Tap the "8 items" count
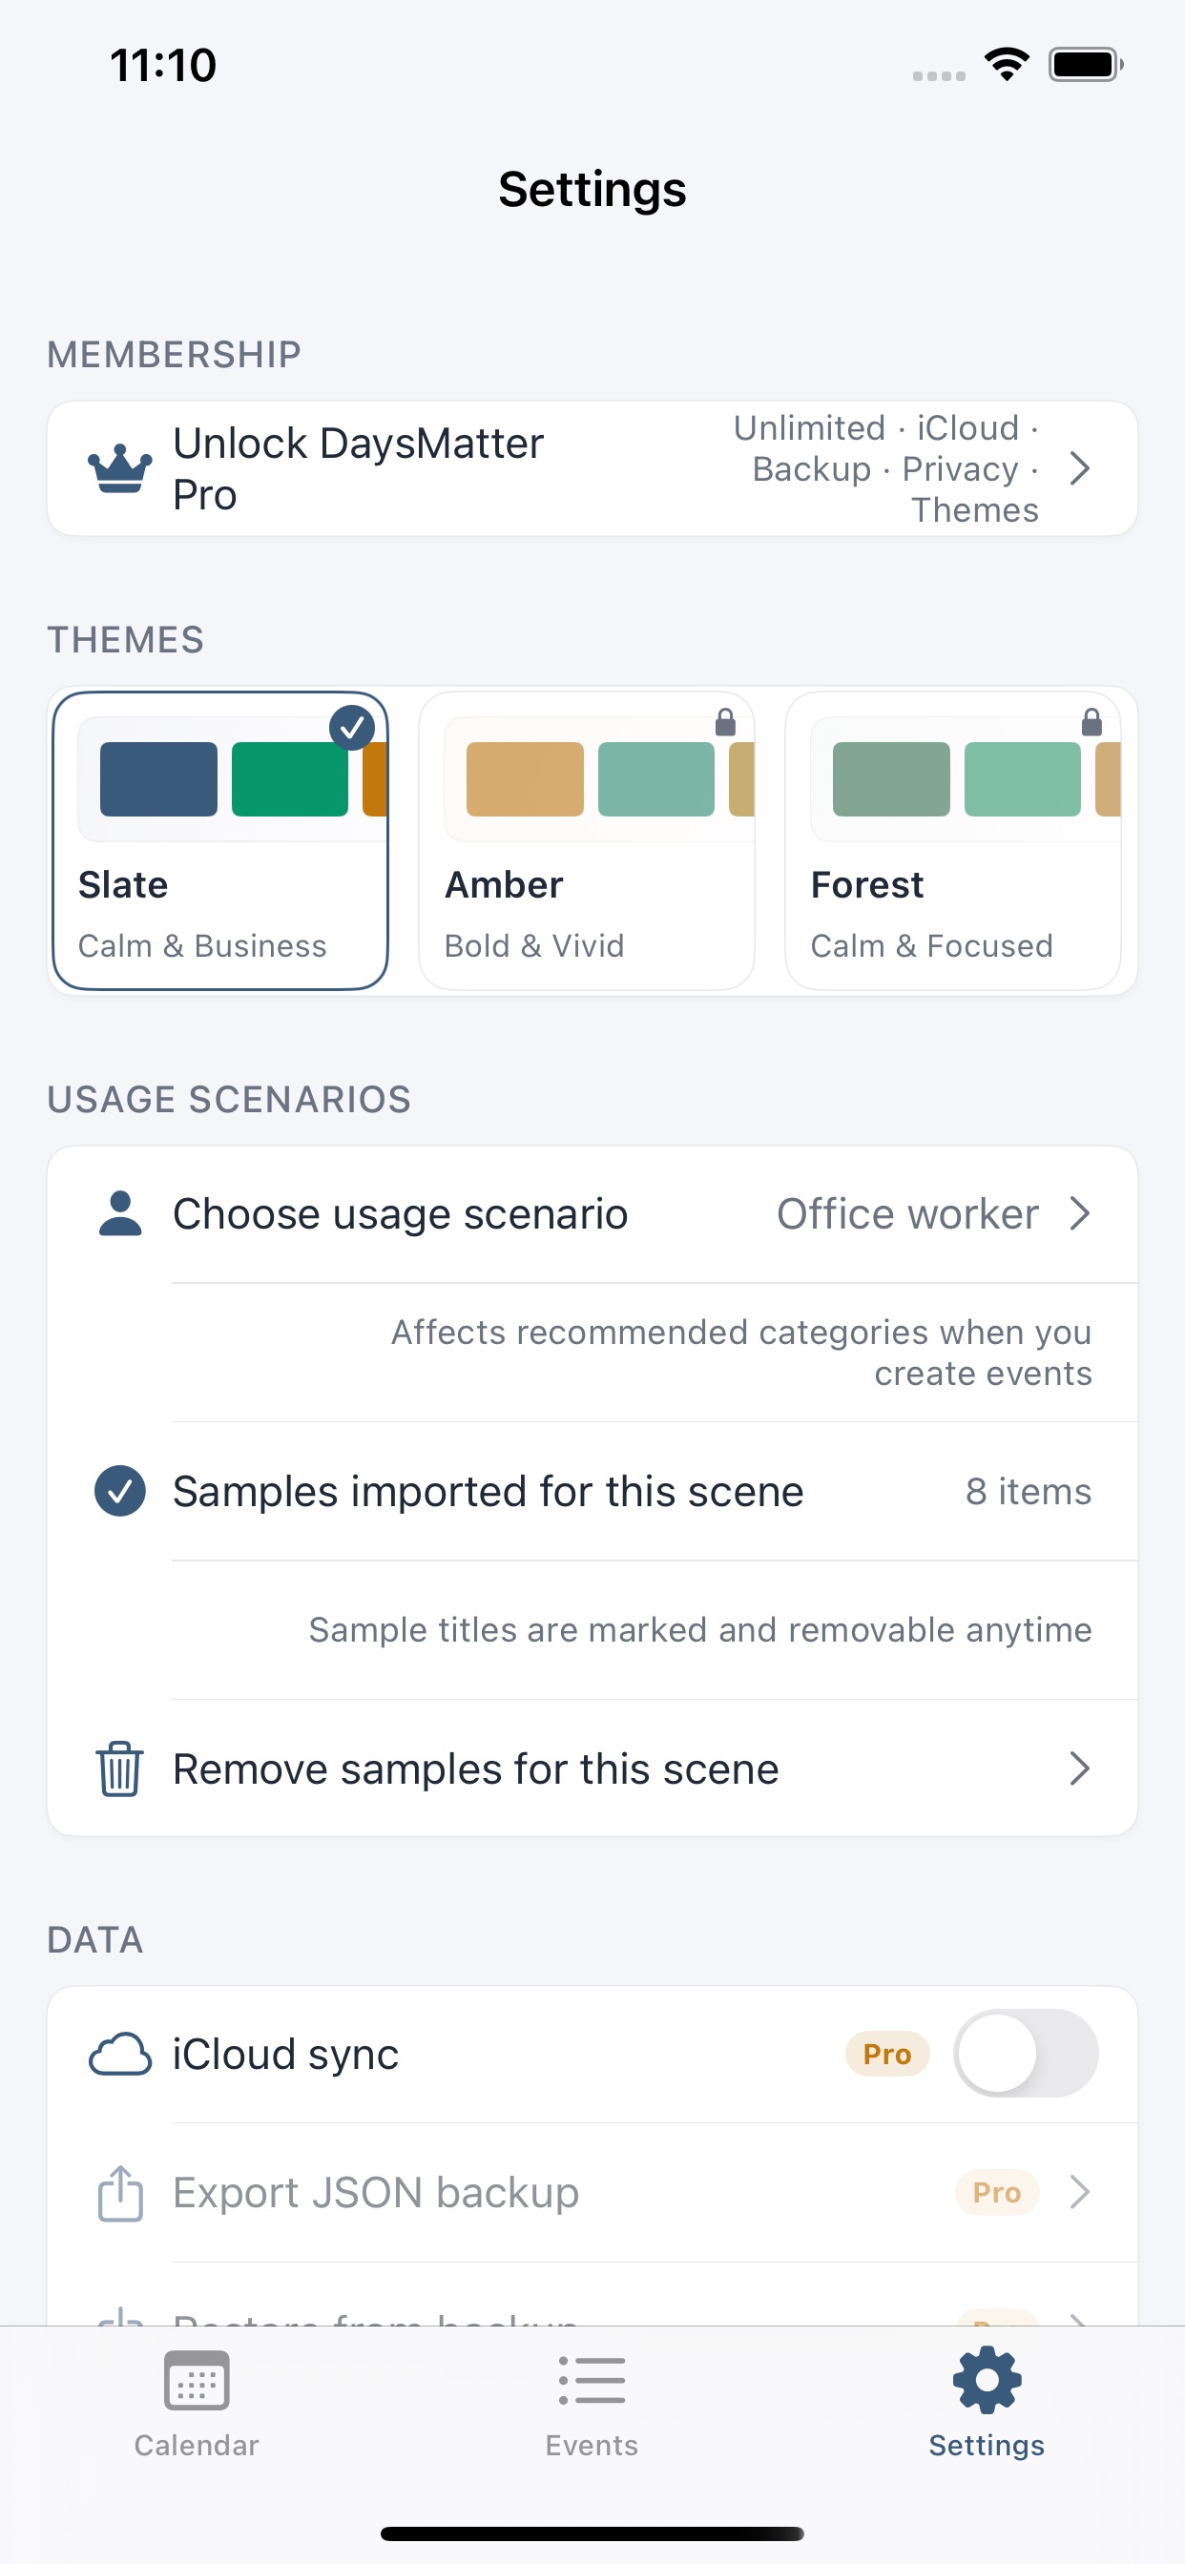 [x=1029, y=1491]
